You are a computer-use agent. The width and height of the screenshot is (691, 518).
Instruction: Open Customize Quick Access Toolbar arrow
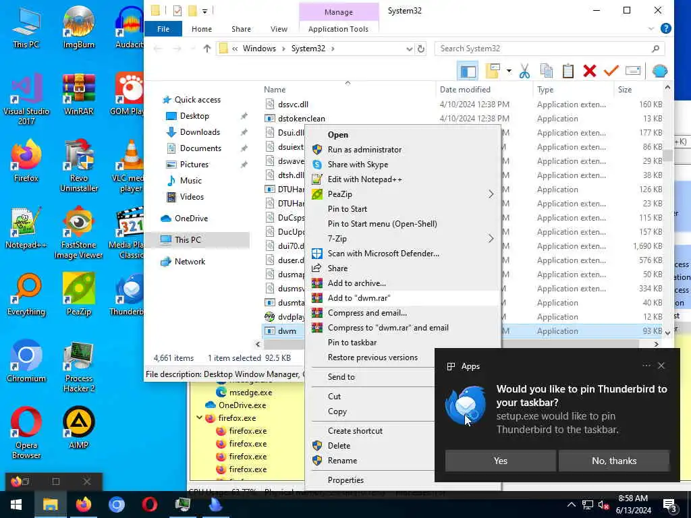coord(205,11)
